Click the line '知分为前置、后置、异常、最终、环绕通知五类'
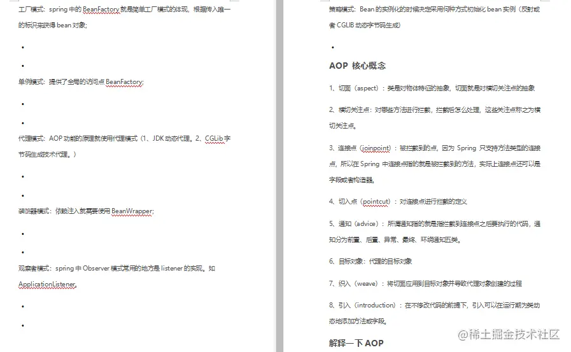 395,239
